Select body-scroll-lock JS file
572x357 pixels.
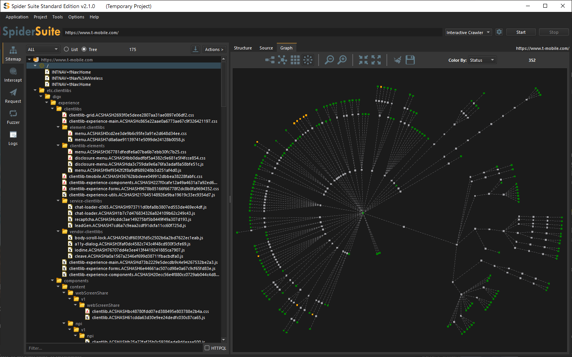pyautogui.click(x=139, y=238)
